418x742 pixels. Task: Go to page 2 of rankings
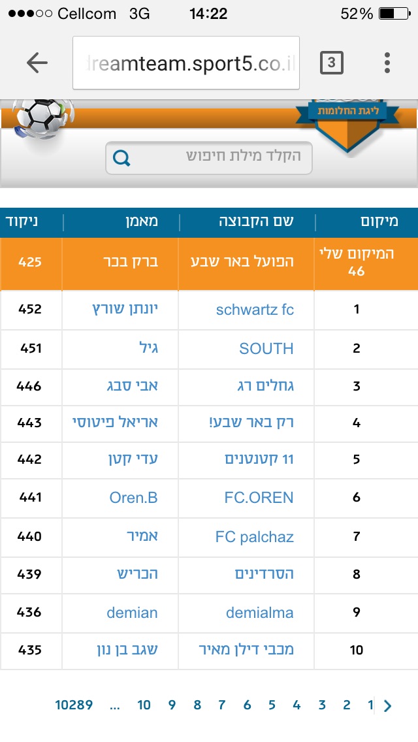[x=346, y=705]
